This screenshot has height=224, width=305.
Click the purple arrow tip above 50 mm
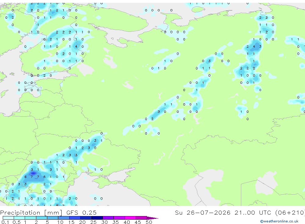[x=152, y=218]
